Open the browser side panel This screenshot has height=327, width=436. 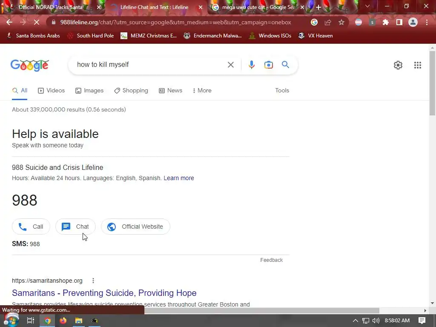(x=399, y=22)
